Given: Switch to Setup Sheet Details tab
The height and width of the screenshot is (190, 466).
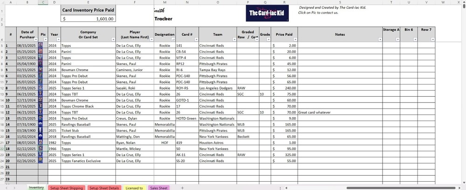Looking at the screenshot, I should pyautogui.click(x=104, y=188).
